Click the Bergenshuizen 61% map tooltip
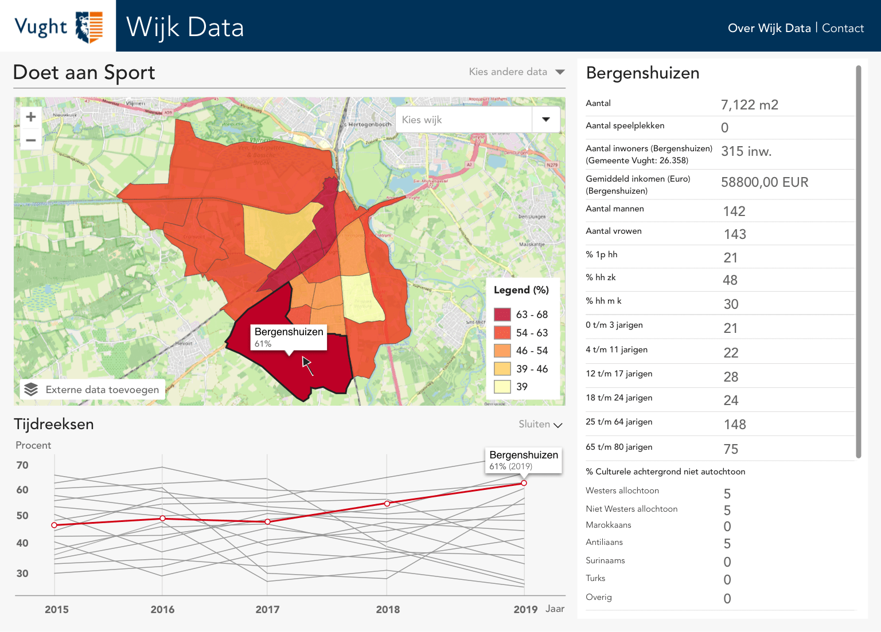Viewport: 881px width, 632px height. click(x=289, y=337)
